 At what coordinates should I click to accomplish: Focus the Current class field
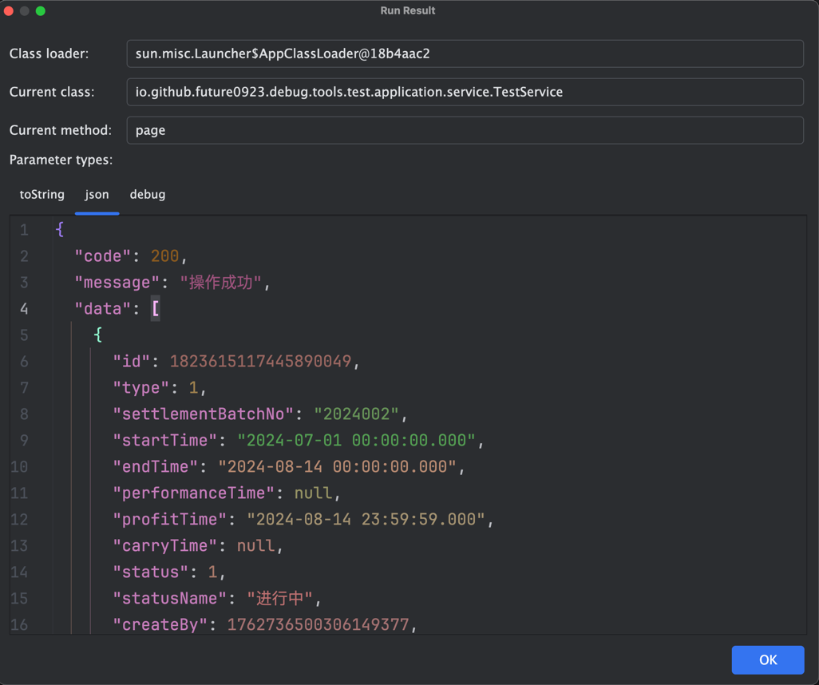coord(465,92)
